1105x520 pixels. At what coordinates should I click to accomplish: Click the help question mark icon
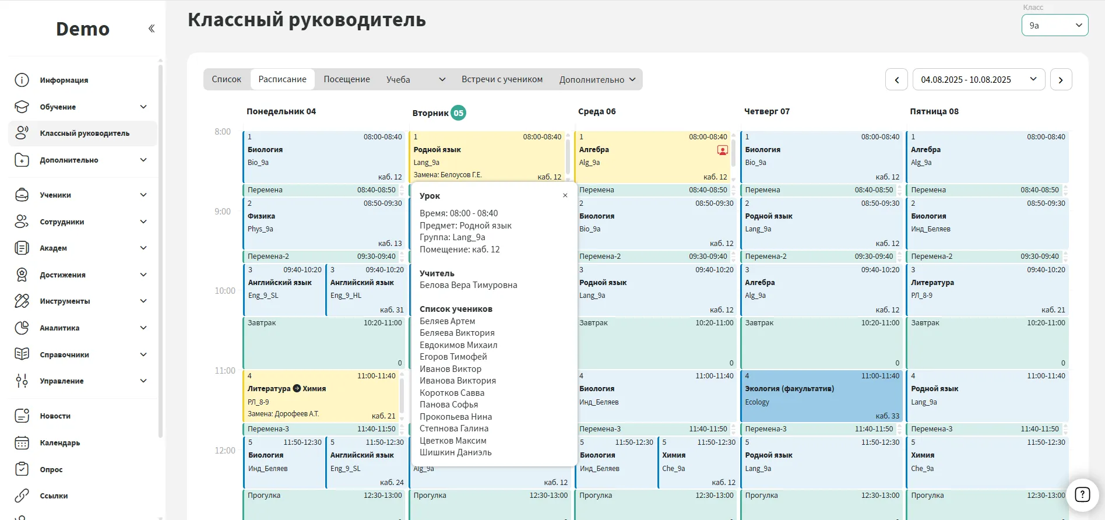coord(1082,494)
